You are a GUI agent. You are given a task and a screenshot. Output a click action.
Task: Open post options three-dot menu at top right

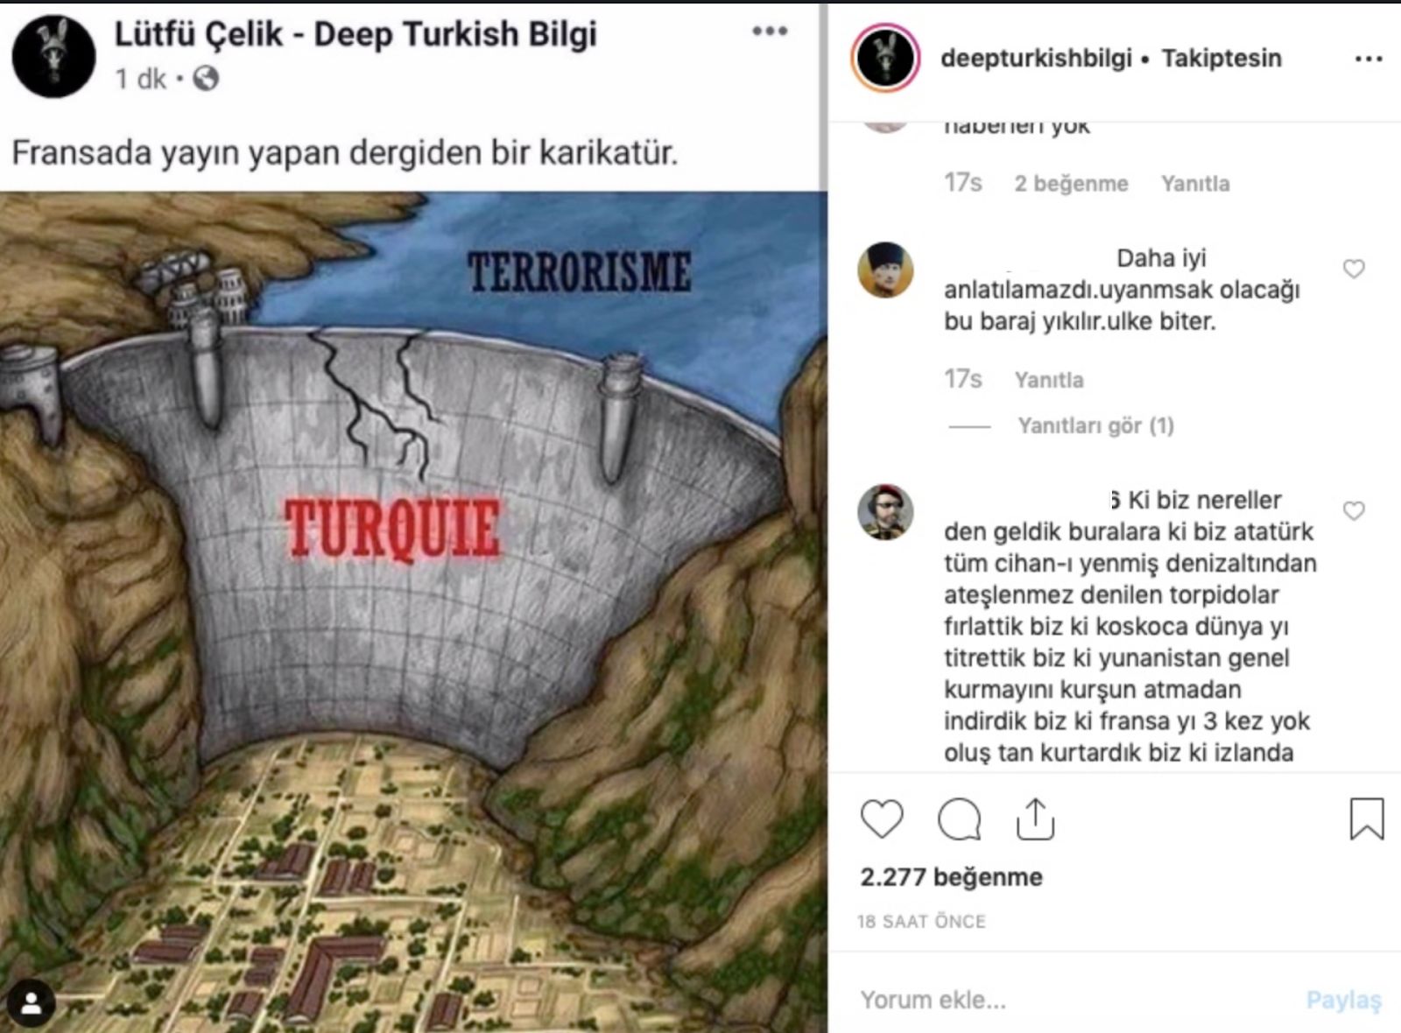coord(1368,59)
